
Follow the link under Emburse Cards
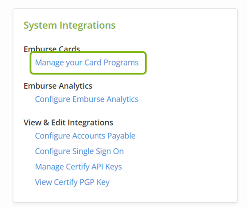point(87,63)
